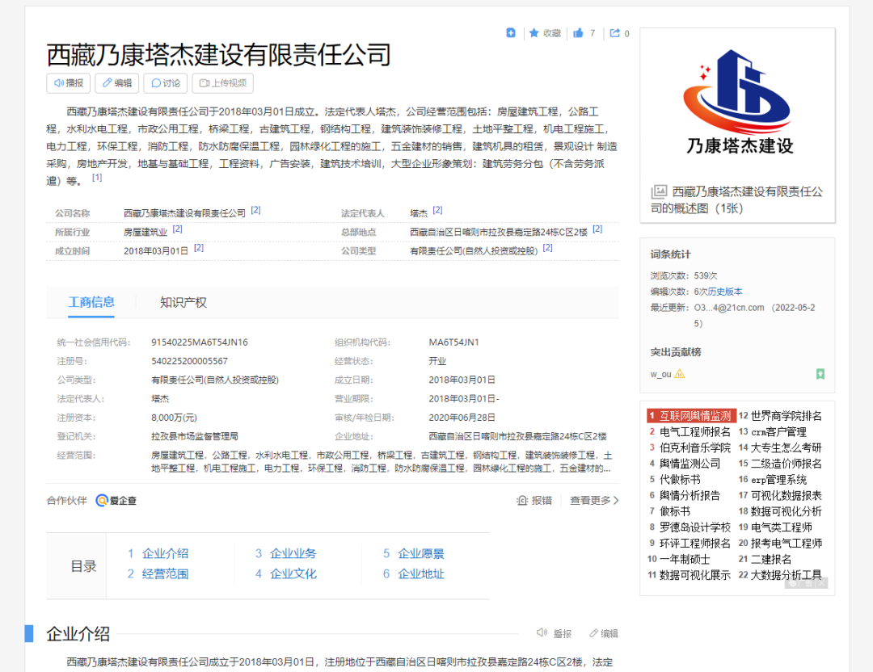The image size is (873, 672).
Task: Switch to the 工商信息 tab
Action: 91,303
